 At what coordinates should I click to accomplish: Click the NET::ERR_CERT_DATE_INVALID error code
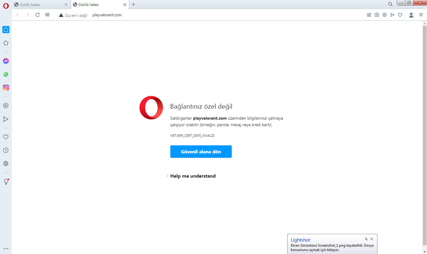[x=192, y=136]
